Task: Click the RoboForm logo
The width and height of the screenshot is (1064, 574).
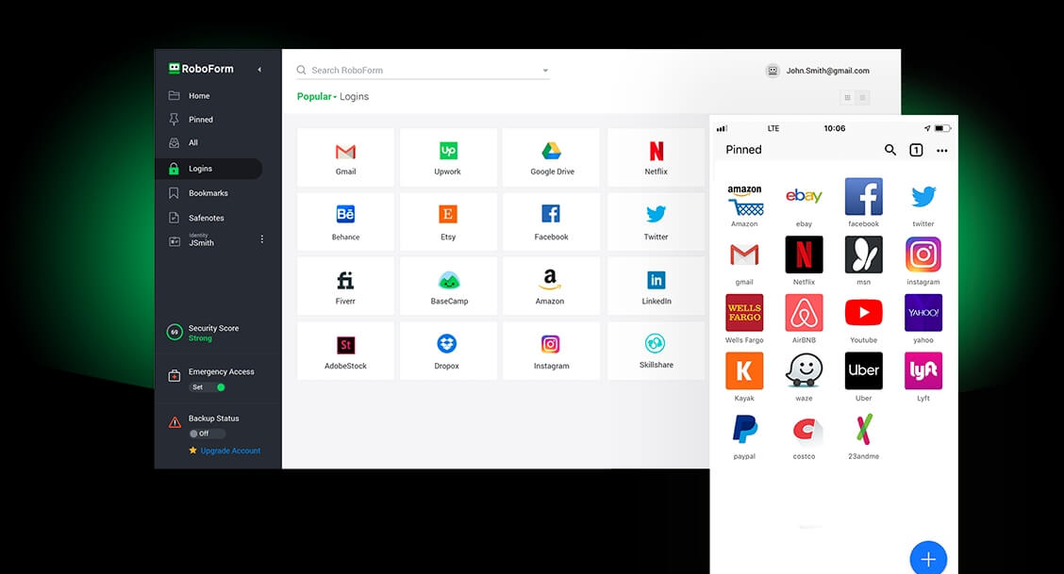Action: [x=201, y=69]
